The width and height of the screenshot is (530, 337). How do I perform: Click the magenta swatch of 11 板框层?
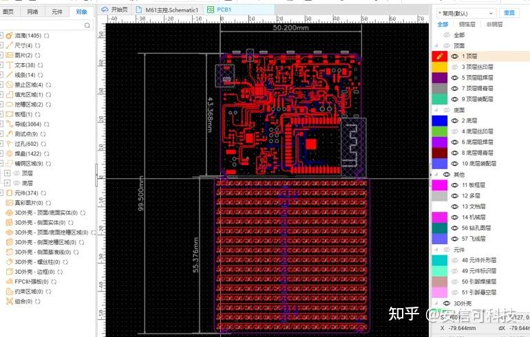pyautogui.click(x=440, y=185)
